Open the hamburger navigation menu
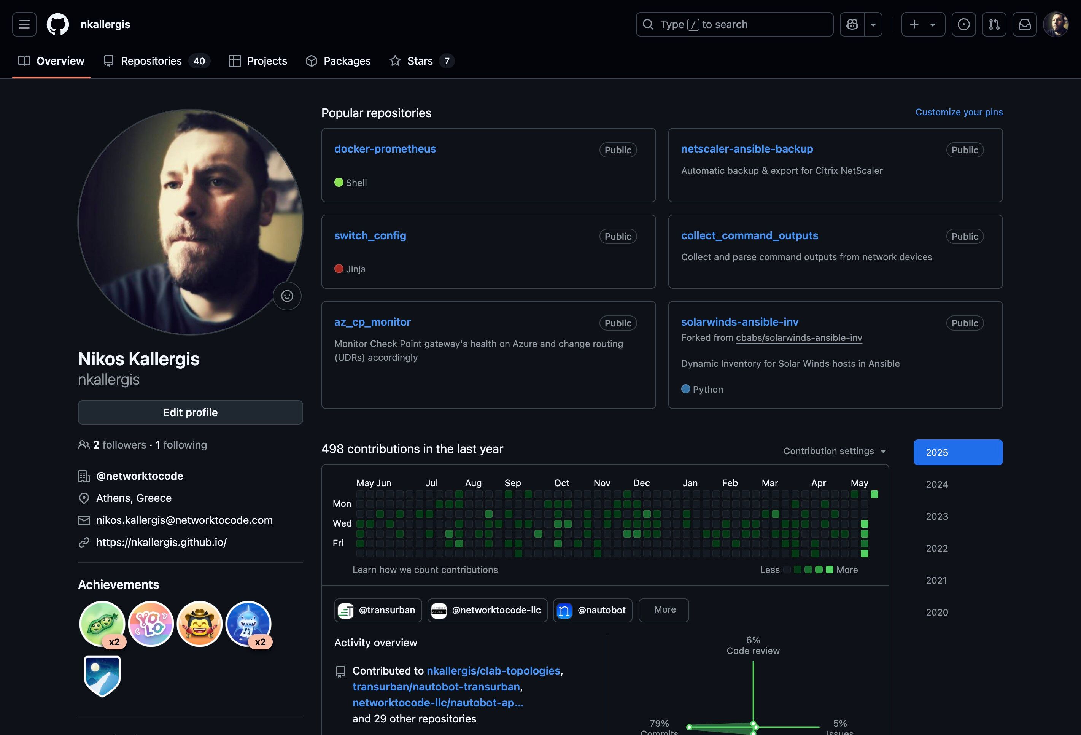Screen dimensions: 1081x735 pyautogui.click(x=24, y=24)
